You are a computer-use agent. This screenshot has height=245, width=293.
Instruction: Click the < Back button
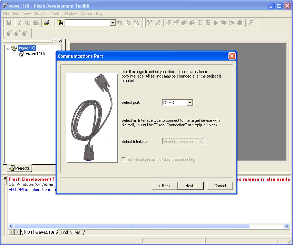point(165,186)
